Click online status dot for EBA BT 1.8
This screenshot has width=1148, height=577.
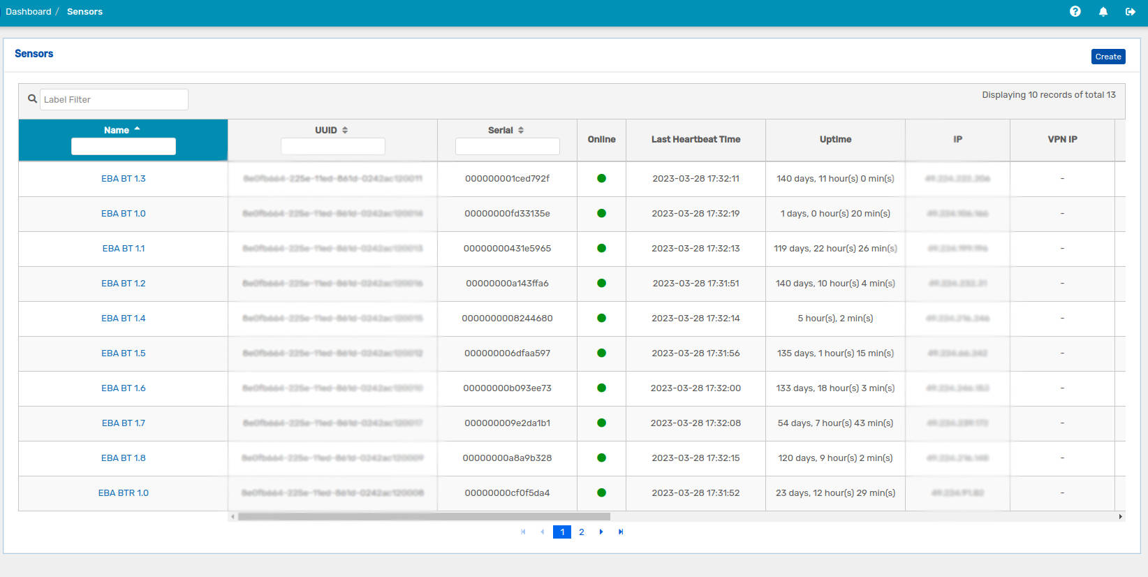pyautogui.click(x=601, y=458)
